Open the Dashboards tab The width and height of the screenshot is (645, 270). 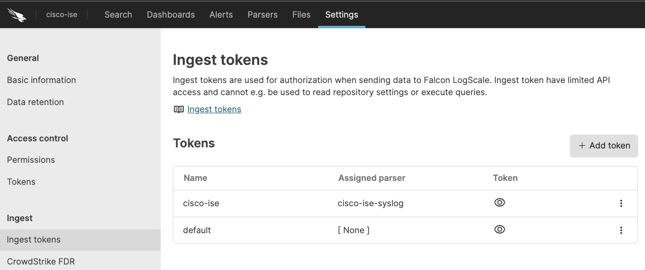(x=171, y=14)
